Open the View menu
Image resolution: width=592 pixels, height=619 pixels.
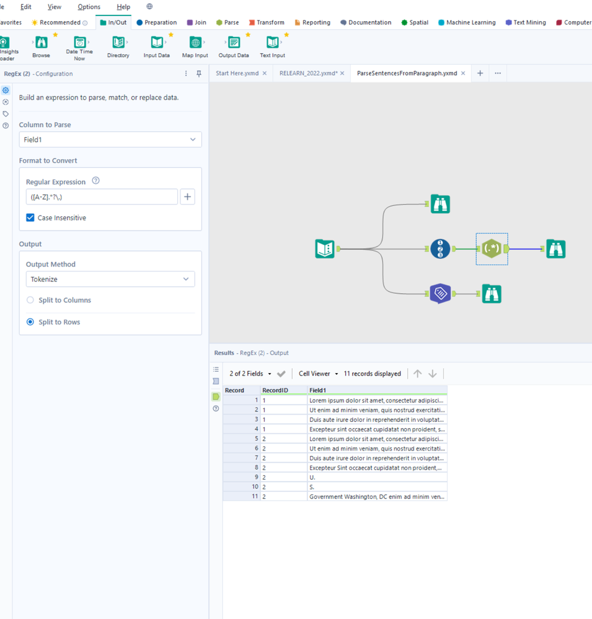(55, 7)
